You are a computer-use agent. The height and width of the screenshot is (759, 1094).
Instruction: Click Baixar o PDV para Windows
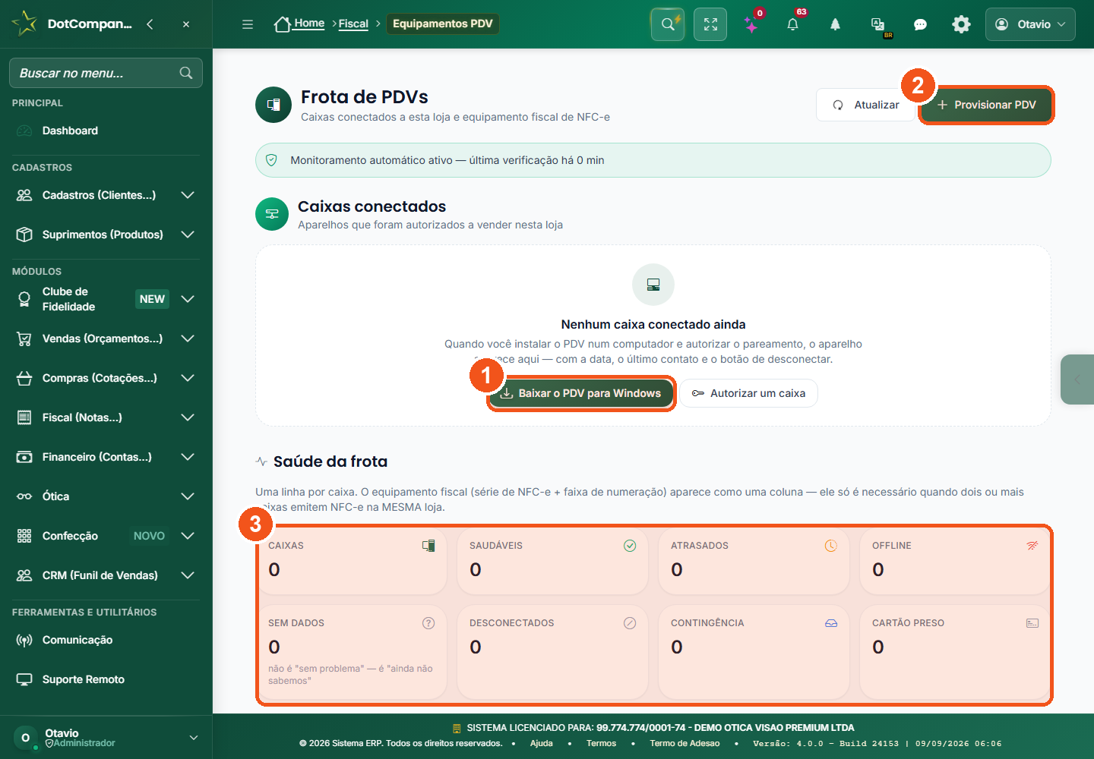click(x=581, y=393)
